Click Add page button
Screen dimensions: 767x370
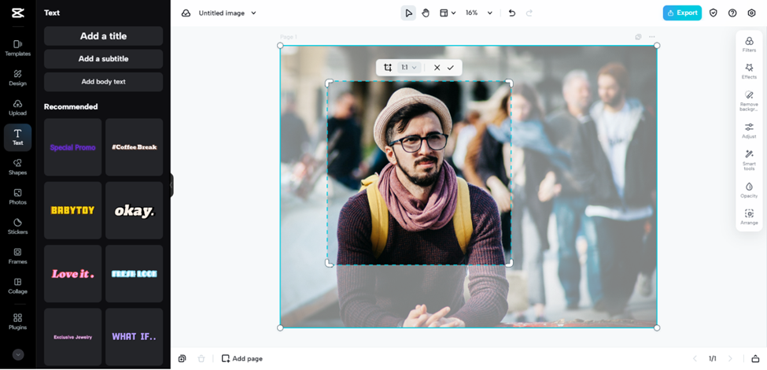coord(242,359)
